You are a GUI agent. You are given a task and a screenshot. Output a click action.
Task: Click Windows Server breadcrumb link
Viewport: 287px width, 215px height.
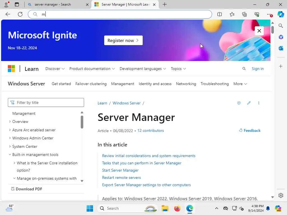(x=127, y=103)
